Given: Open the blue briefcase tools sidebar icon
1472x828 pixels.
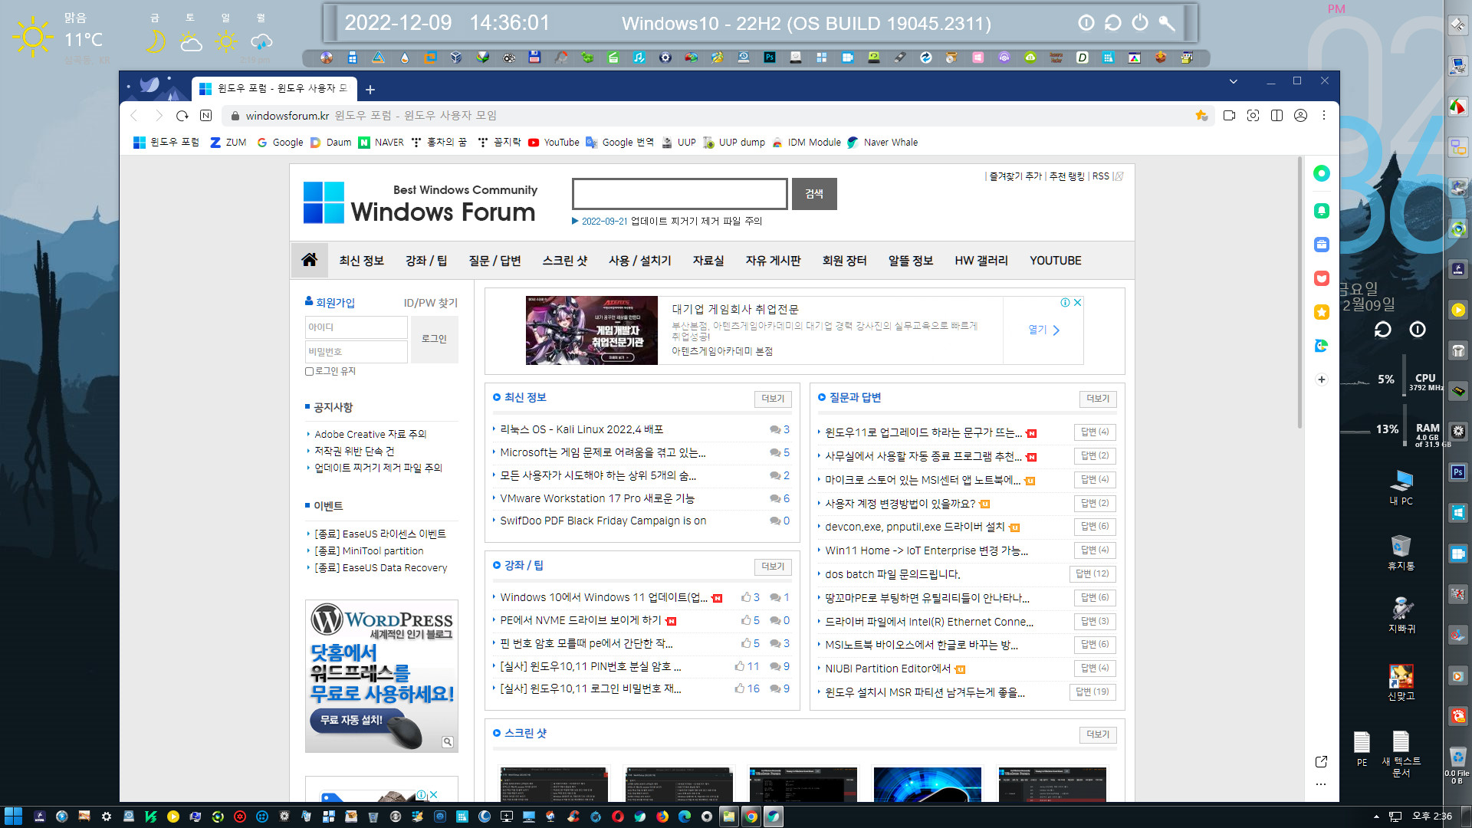Looking at the screenshot, I should pyautogui.click(x=1321, y=245).
